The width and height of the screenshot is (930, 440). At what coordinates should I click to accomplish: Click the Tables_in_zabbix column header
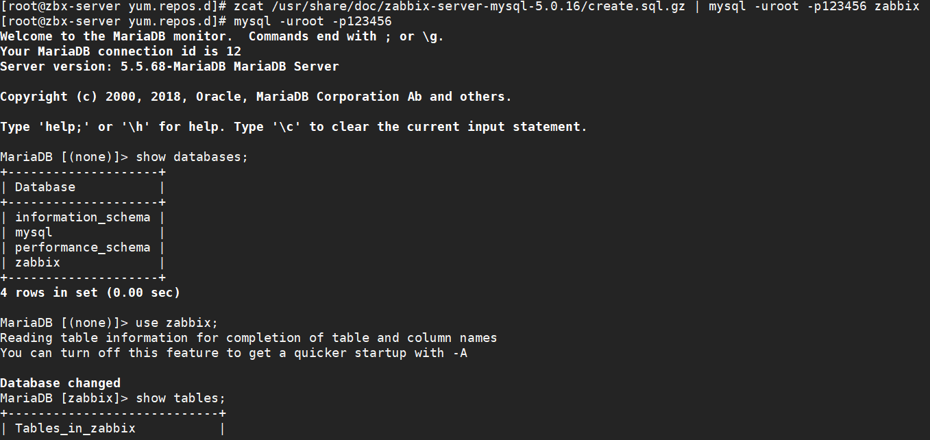coord(75,428)
